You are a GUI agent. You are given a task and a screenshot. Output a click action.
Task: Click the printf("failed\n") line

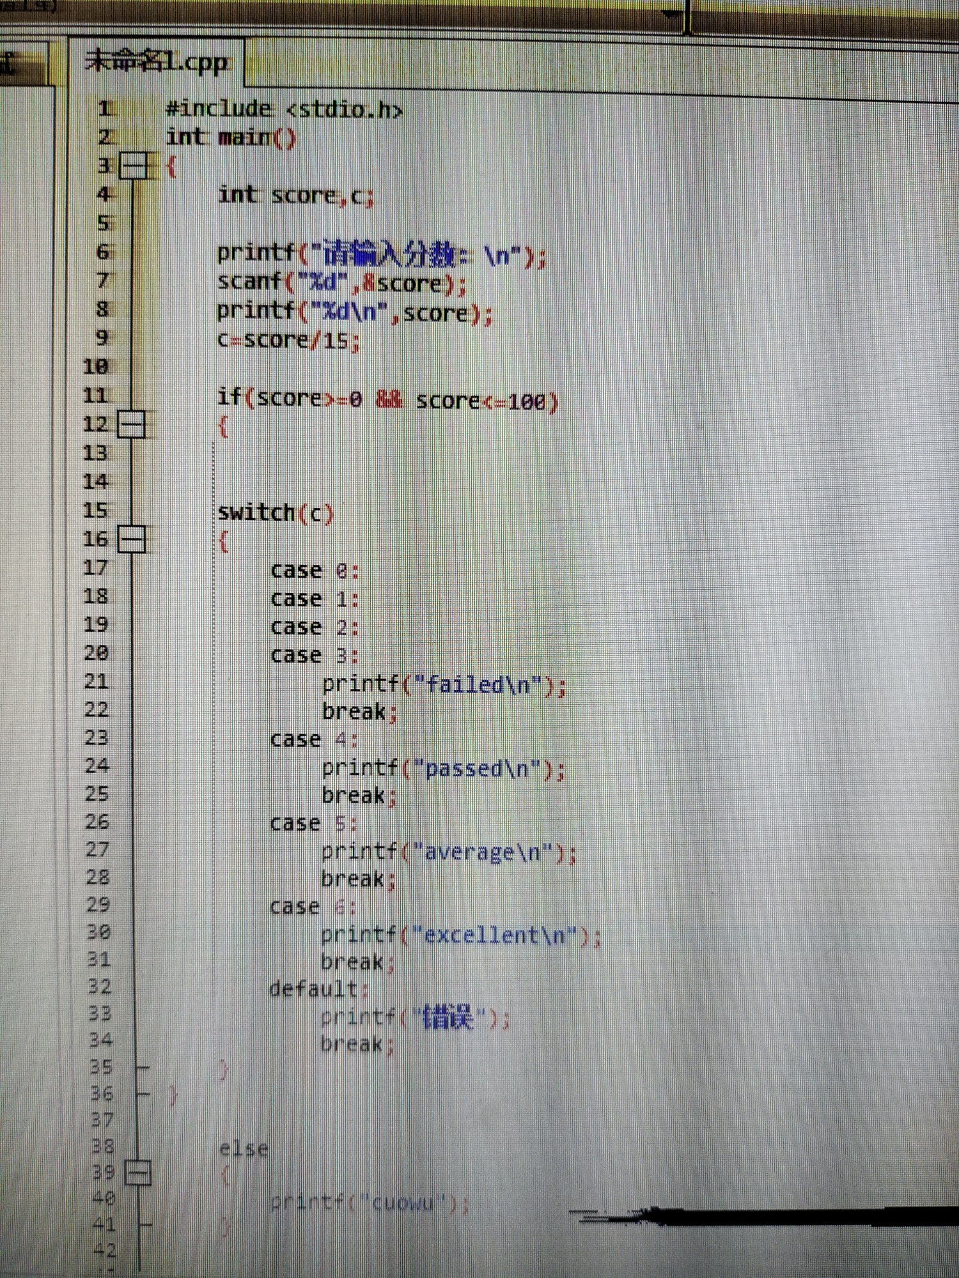pyautogui.click(x=444, y=685)
